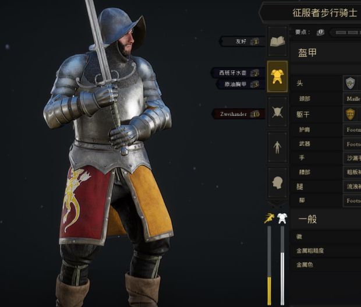Select the Zweihander weapon tag

pyautogui.click(x=238, y=114)
